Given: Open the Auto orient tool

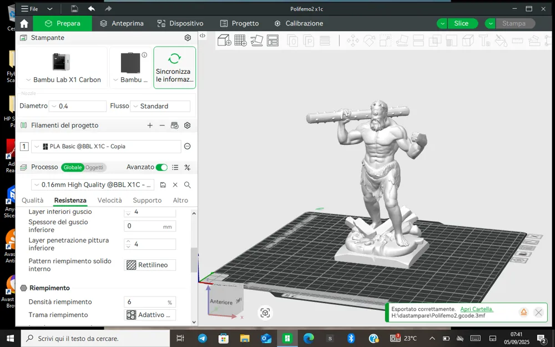Looking at the screenshot, I should click(256, 41).
